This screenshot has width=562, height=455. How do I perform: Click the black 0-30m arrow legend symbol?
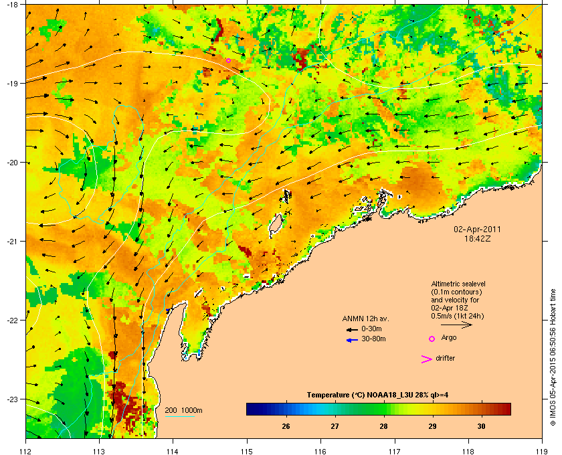pos(352,329)
